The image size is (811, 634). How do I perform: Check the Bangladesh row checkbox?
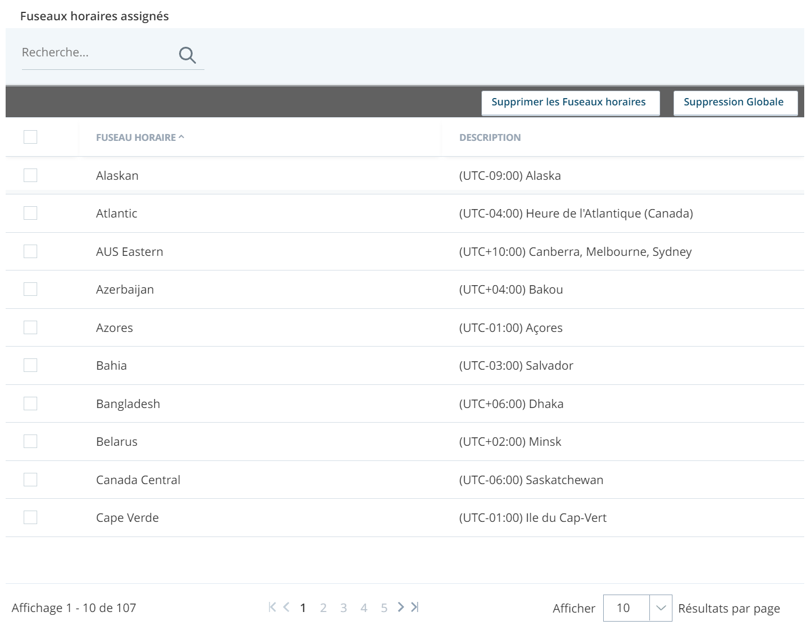pyautogui.click(x=30, y=404)
